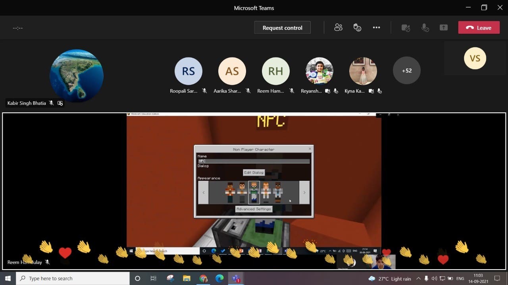This screenshot has height=285, width=508.
Task: Open the Share content tray
Action: [444, 28]
